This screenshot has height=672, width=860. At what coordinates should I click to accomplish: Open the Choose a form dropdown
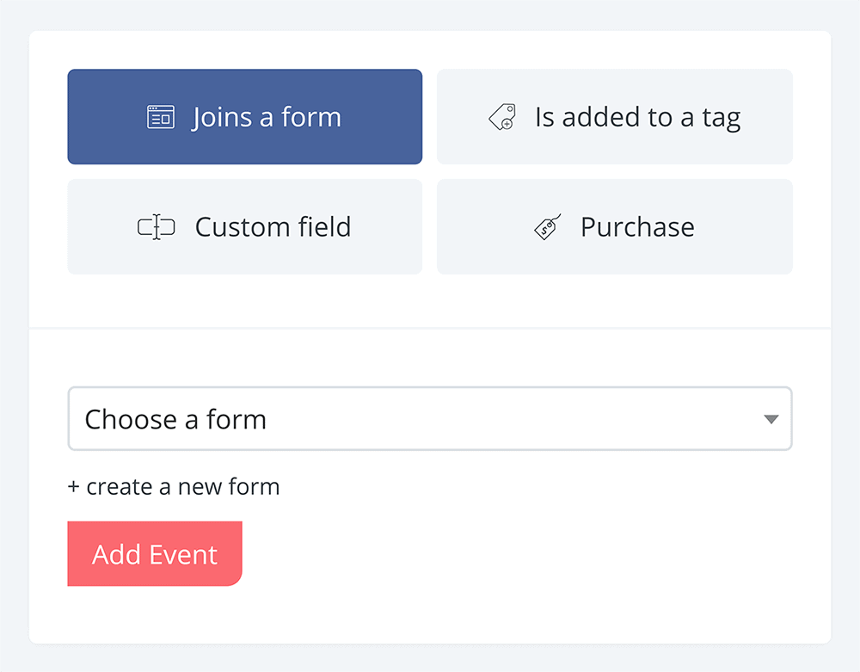coord(430,419)
